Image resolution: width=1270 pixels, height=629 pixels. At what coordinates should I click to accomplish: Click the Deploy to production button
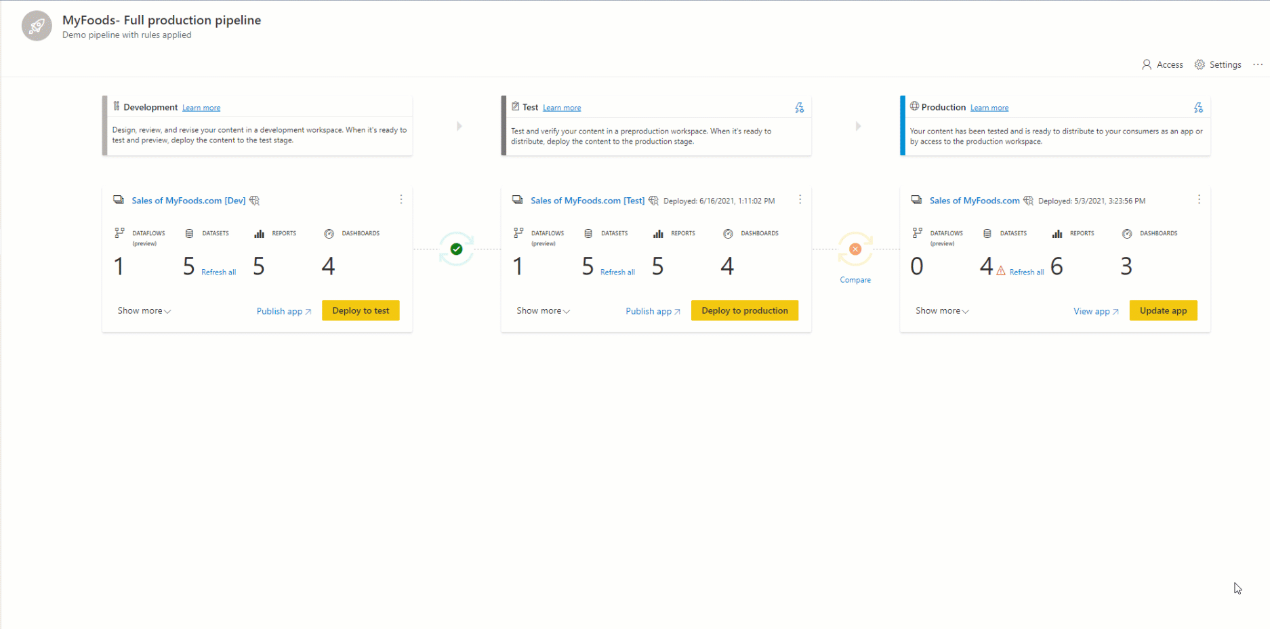coord(744,310)
